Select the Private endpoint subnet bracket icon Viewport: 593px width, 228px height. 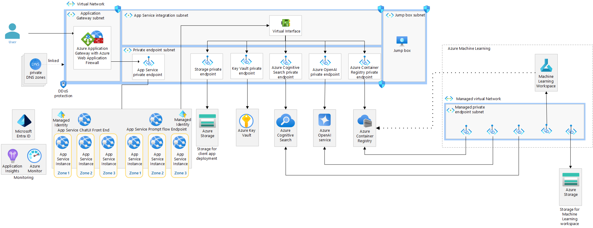[127, 50]
